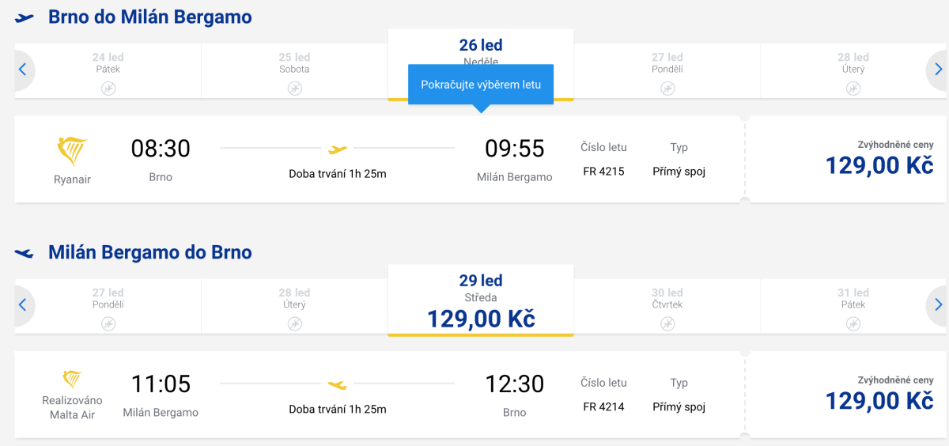The height and width of the screenshot is (446, 949).
Task: Click the Pokračujte výběrem letu tooltip
Action: coord(481,85)
